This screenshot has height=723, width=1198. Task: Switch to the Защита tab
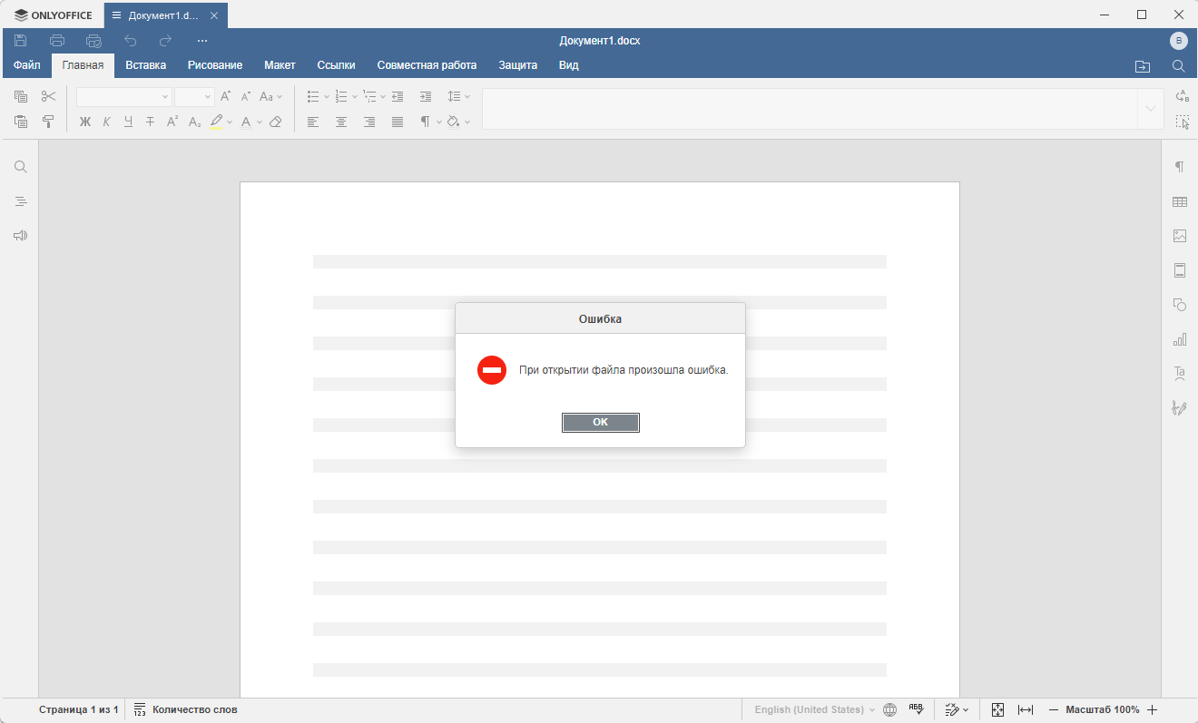[x=517, y=65]
